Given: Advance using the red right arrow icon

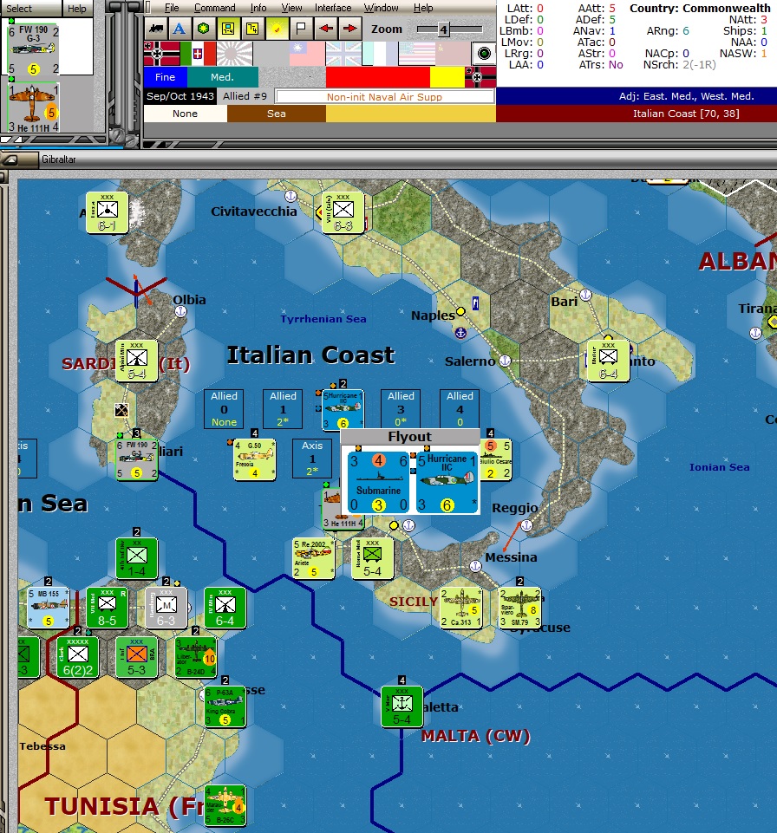Looking at the screenshot, I should pos(349,29).
